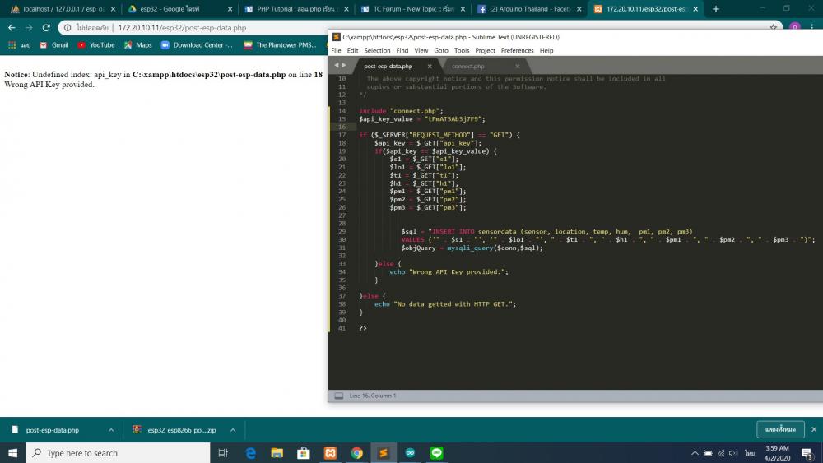
Task: Open the YouTube bookmark
Action: [x=95, y=45]
